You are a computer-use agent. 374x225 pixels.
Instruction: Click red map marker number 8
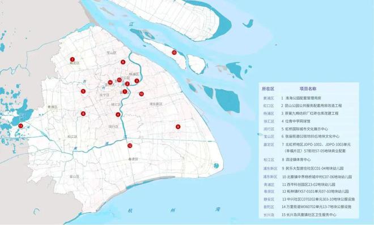83,114
